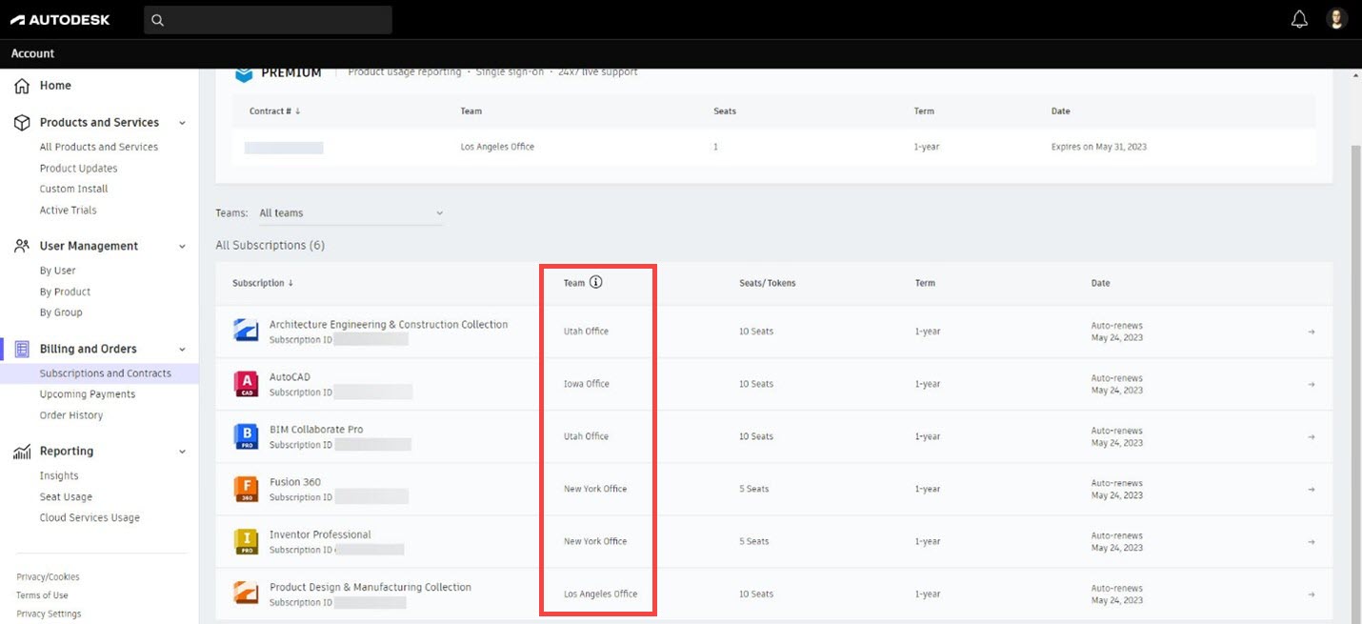This screenshot has height=624, width=1362.
Task: Open the Fusion 360 subscription name
Action: click(x=295, y=482)
